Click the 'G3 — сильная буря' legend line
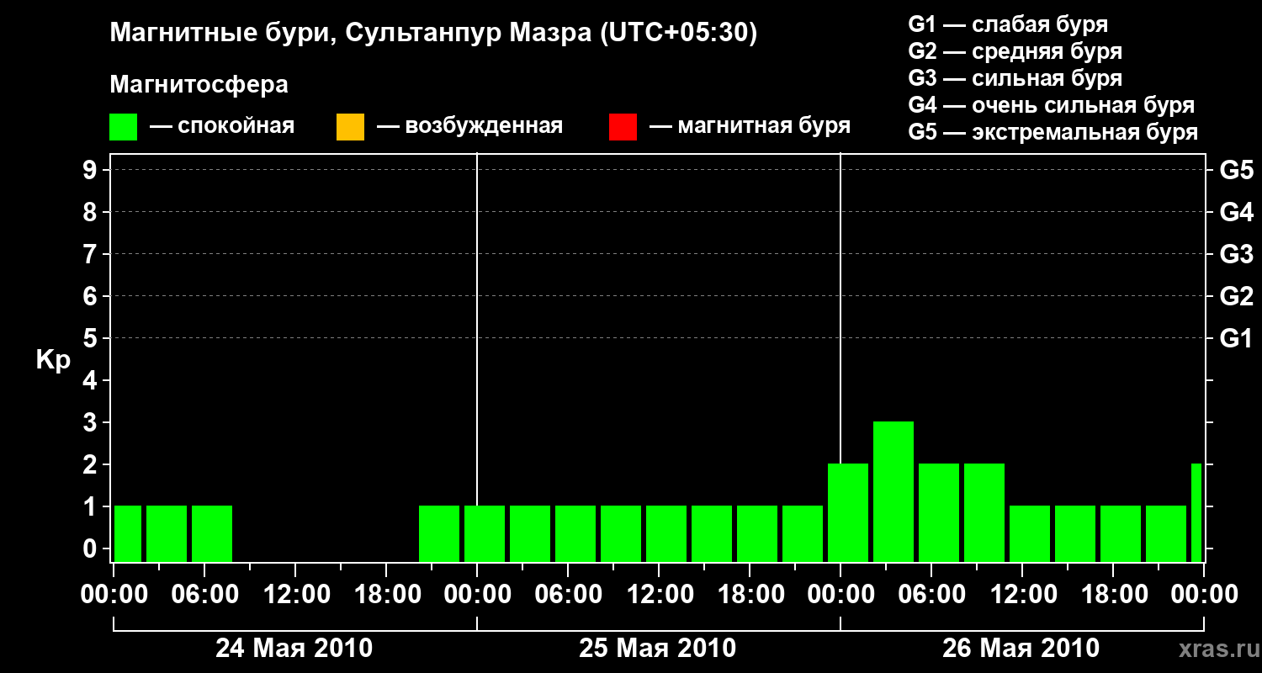The width and height of the screenshot is (1262, 673). point(1015,78)
